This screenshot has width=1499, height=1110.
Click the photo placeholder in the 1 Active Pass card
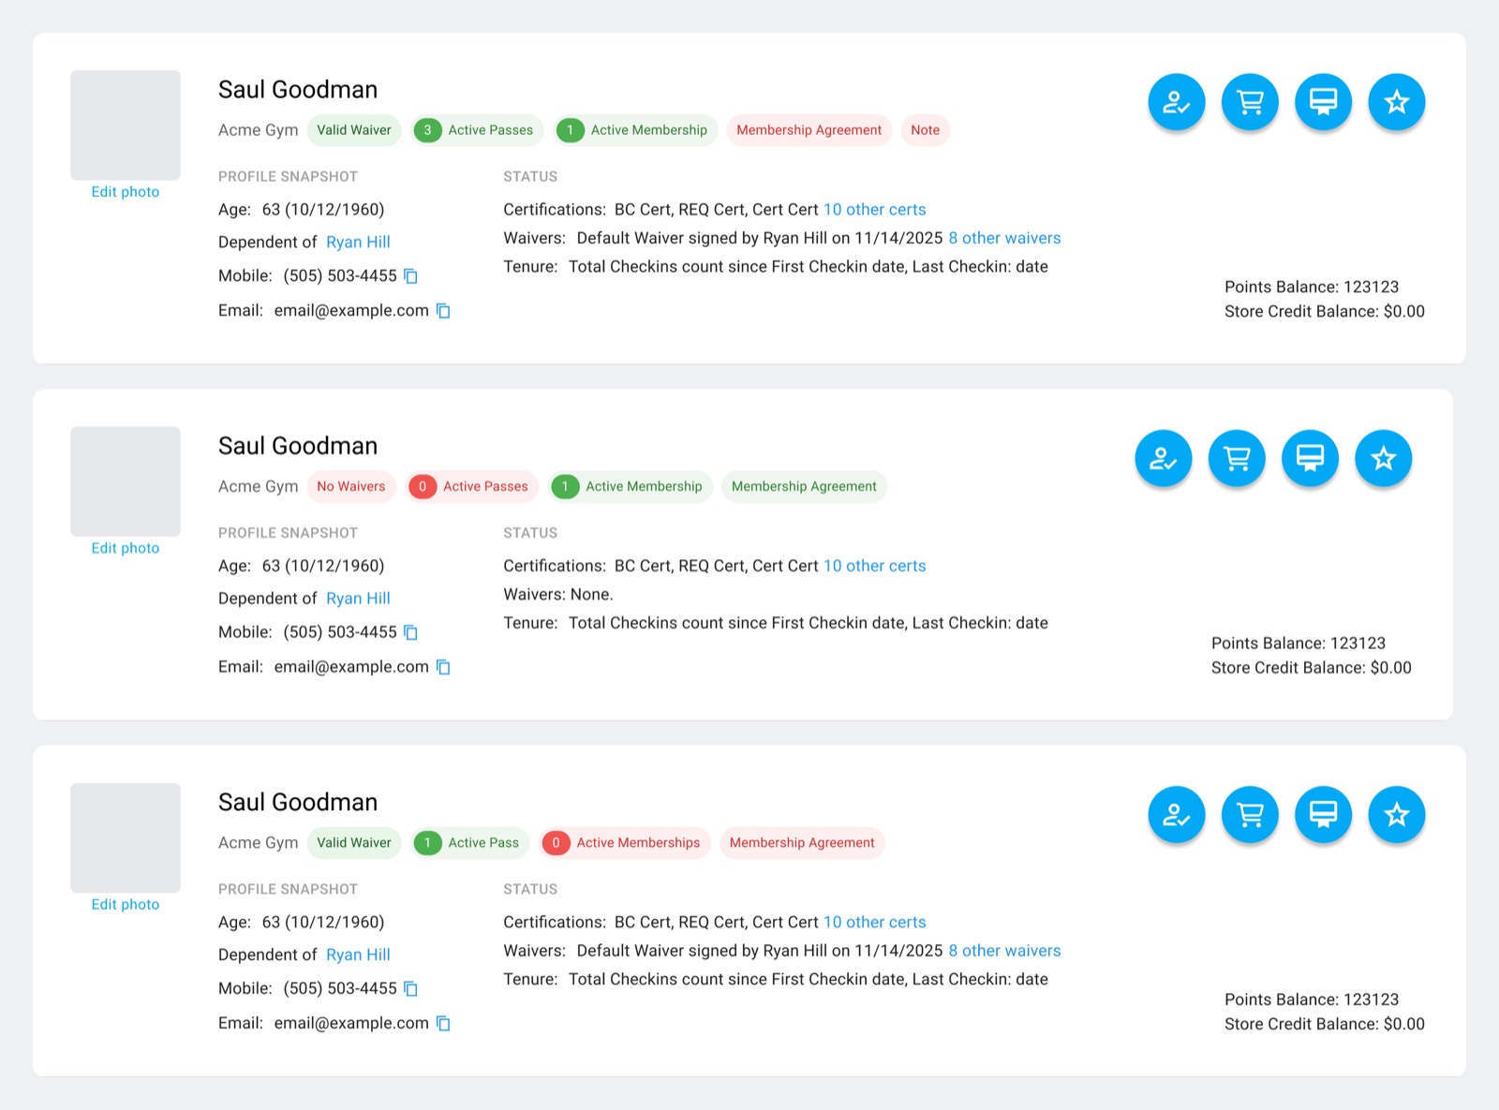[126, 838]
